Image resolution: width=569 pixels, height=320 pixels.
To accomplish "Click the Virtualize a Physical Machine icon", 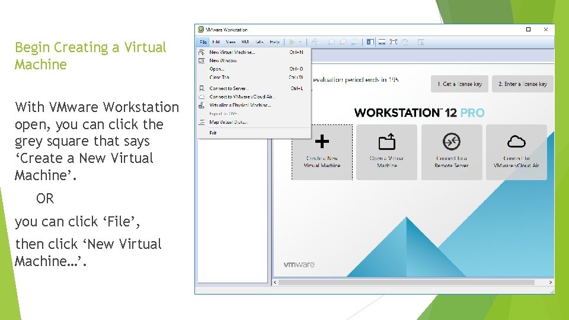I will [x=202, y=105].
